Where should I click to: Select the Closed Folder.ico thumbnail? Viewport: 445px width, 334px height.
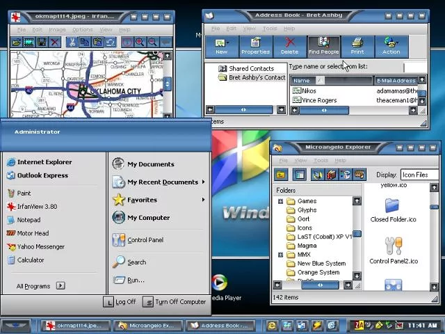click(393, 209)
